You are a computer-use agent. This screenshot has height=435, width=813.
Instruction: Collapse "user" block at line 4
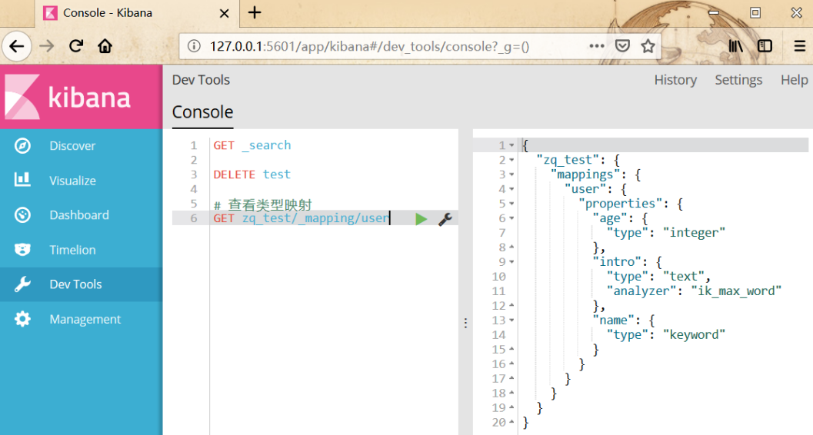511,189
